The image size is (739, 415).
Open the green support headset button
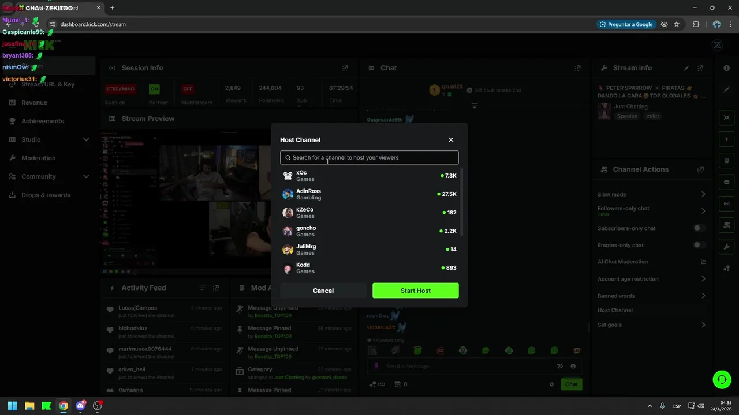tap(722, 379)
